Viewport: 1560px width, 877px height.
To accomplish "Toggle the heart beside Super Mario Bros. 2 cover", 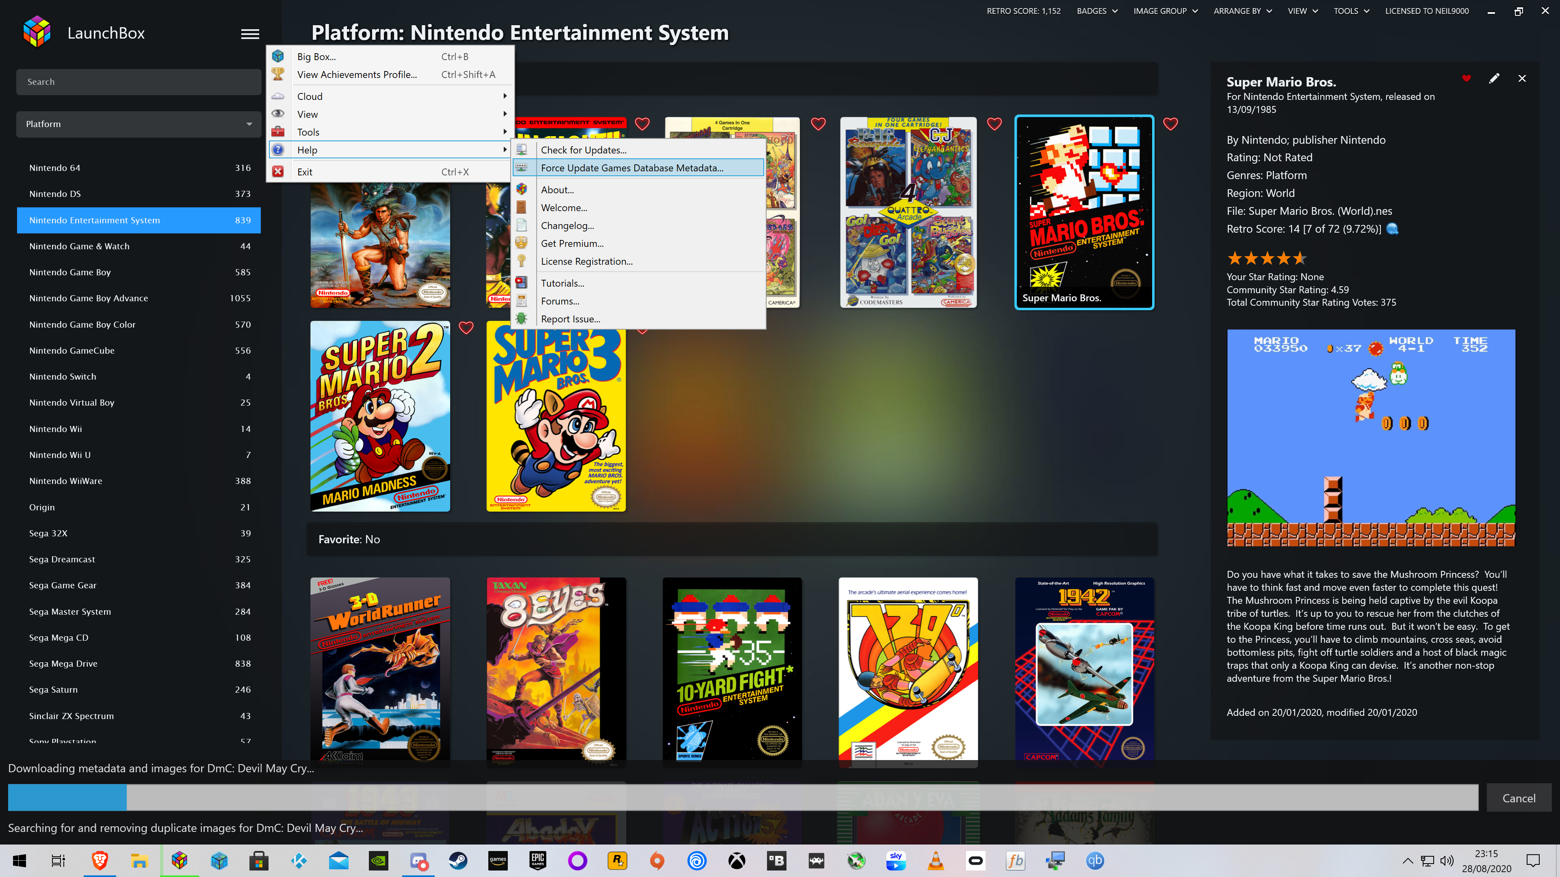I will tap(466, 327).
